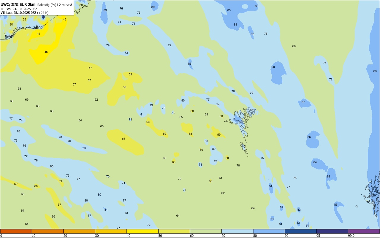The image size is (380, 238).
Task: Click the map humidity value "54"
Action: [12, 24]
